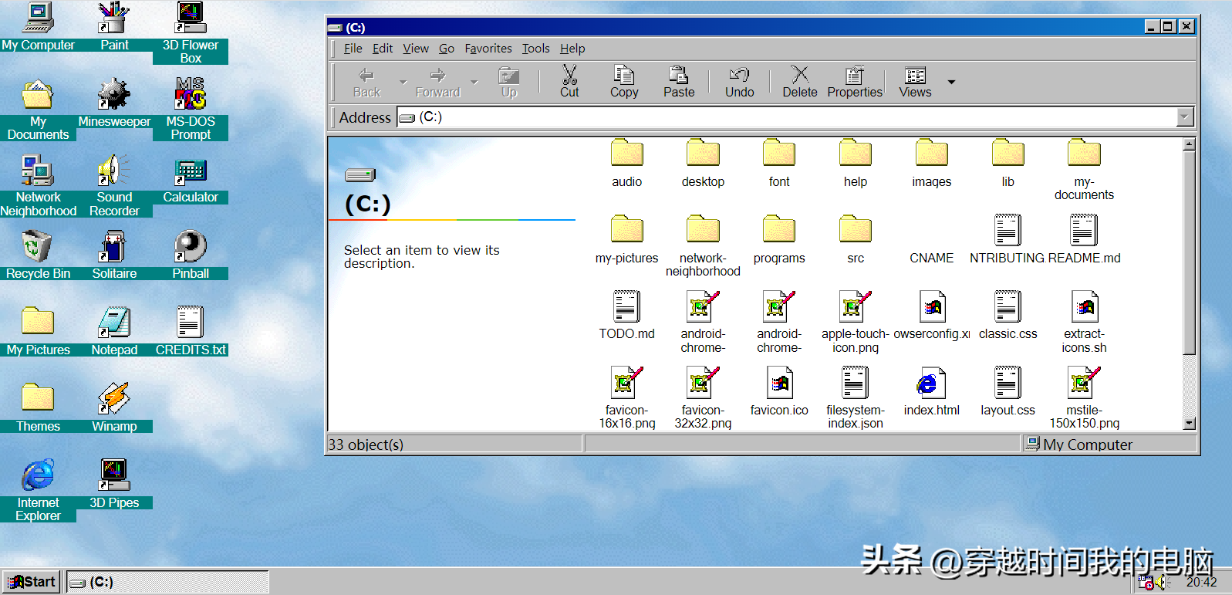1232x595 pixels.
Task: Select the help folder
Action: tap(856, 164)
